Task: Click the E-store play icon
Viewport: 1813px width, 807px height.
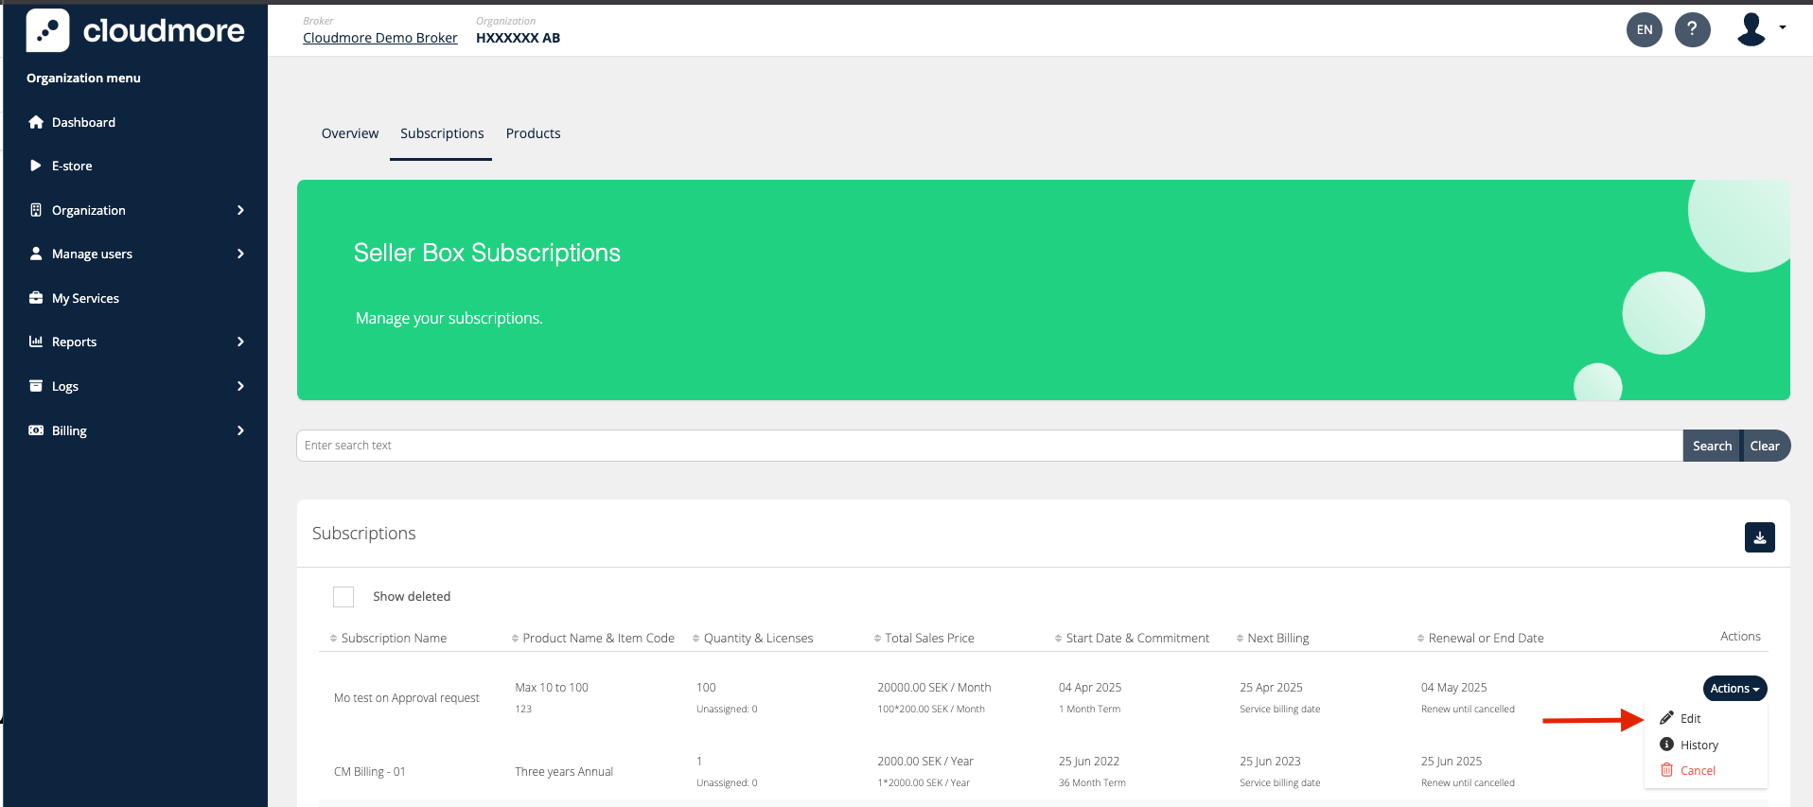Action: point(36,166)
